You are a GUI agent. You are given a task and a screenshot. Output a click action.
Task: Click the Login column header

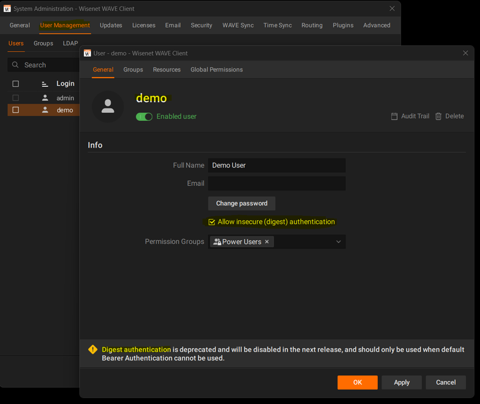pyautogui.click(x=65, y=84)
